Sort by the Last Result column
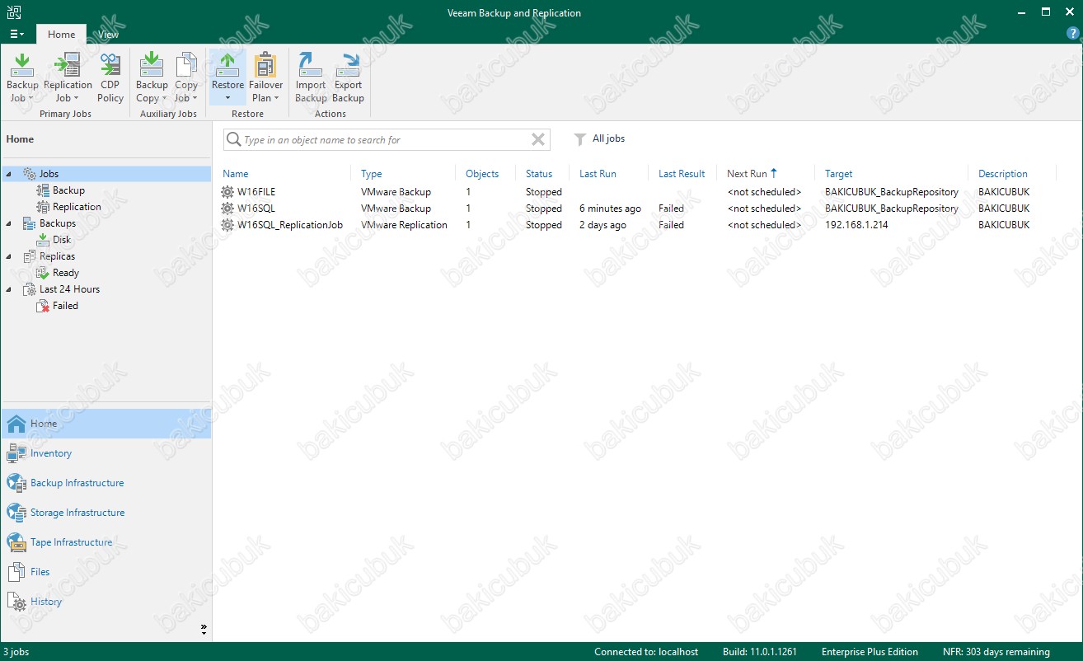1083x661 pixels. tap(682, 174)
